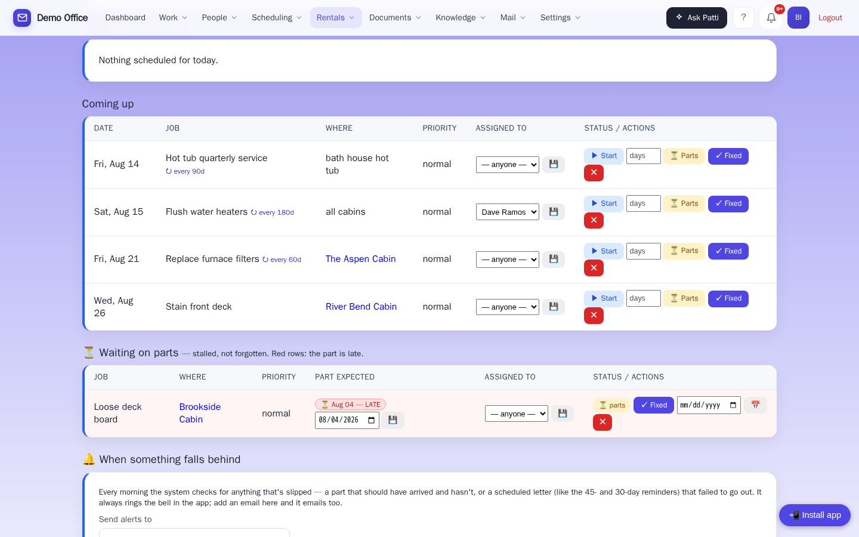
Task: Mark Flush water heaters as Fixed
Action: click(x=728, y=203)
